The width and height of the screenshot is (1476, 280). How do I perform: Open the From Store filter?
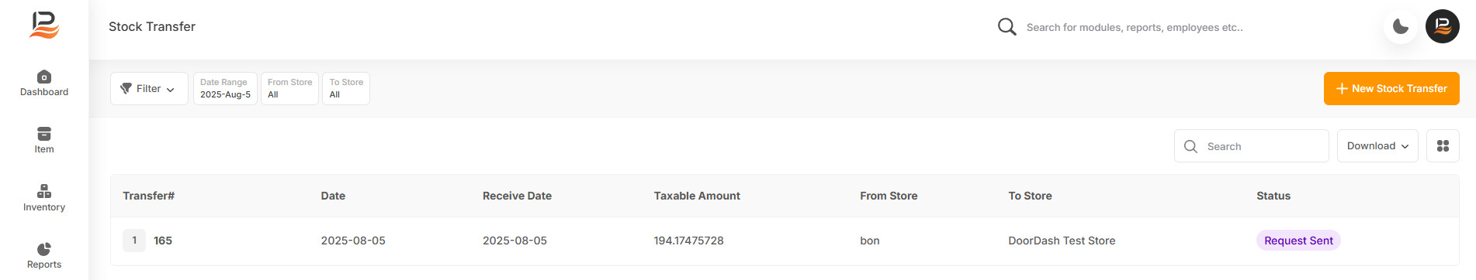tap(289, 89)
